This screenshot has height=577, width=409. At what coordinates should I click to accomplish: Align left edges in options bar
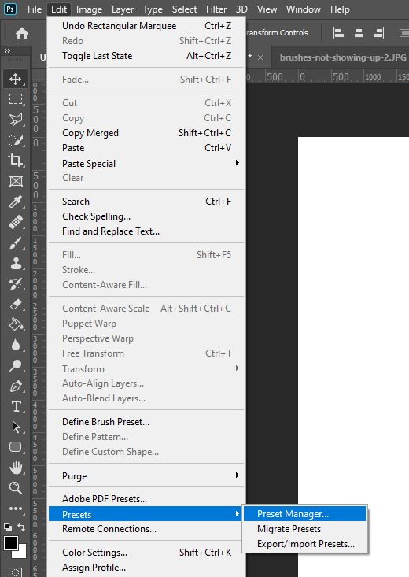pos(338,34)
